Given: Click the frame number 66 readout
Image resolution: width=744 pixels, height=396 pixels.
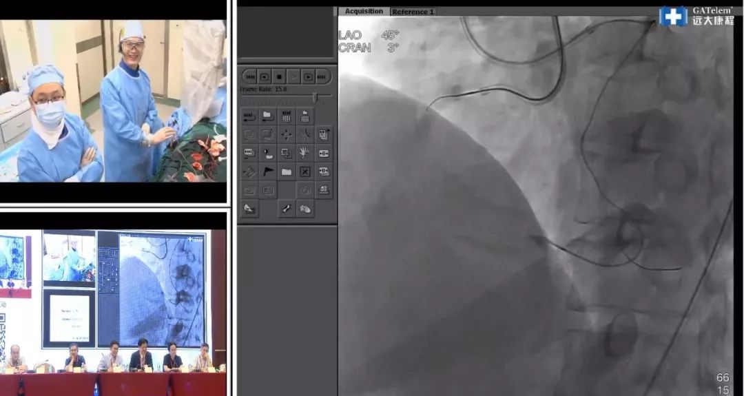Looking at the screenshot, I should coord(723,377).
